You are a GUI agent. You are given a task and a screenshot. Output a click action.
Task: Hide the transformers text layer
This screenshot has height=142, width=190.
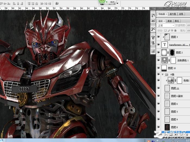pyautogui.click(x=159, y=45)
